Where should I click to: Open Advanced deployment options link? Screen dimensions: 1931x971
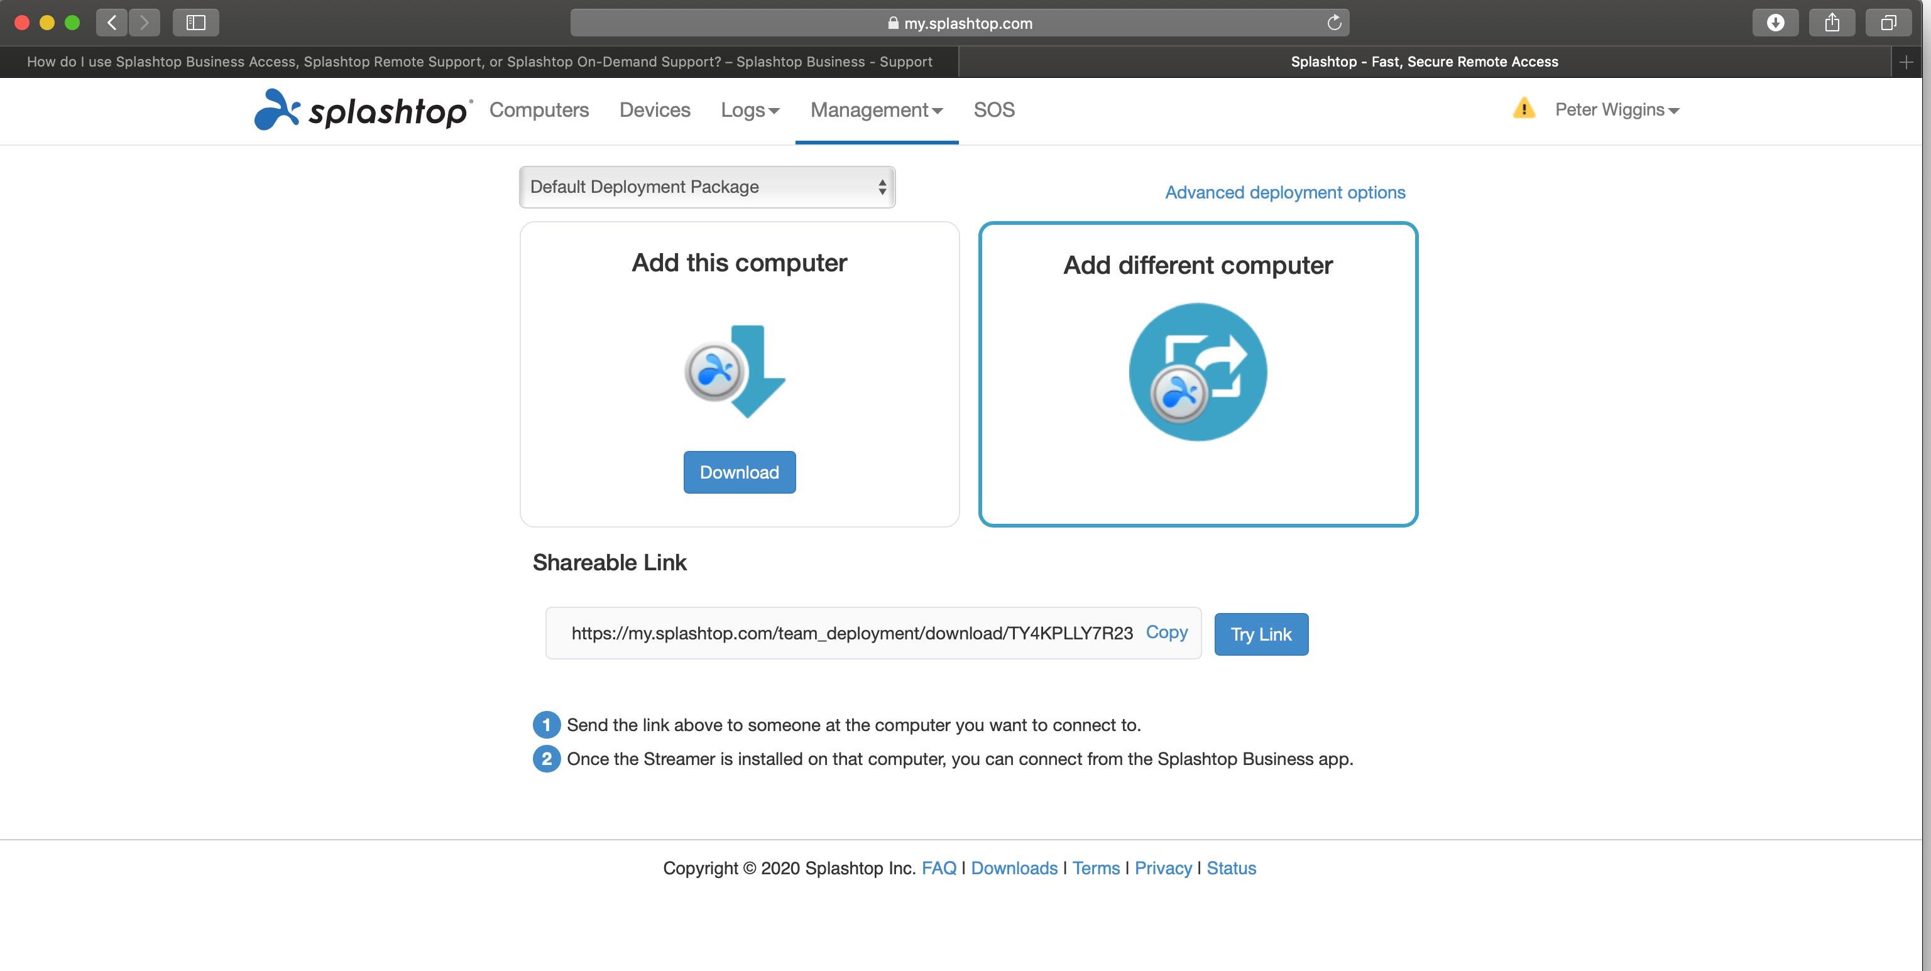pyautogui.click(x=1285, y=192)
